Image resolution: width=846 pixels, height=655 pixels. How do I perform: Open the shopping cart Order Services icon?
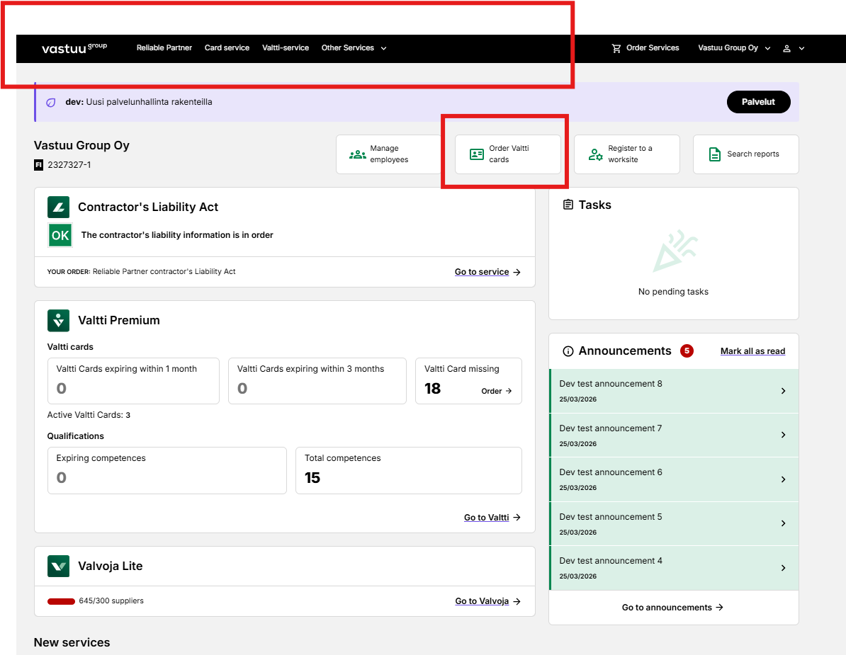pos(616,48)
